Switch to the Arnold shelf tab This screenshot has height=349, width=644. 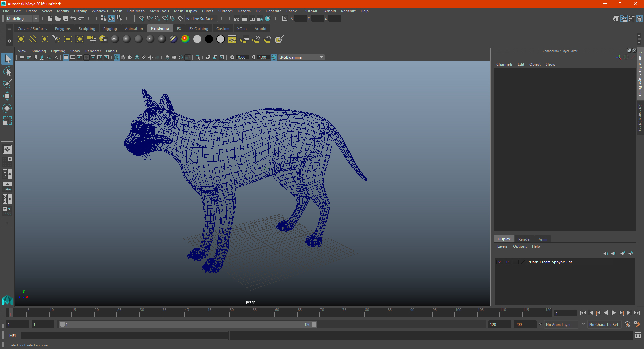pyautogui.click(x=260, y=29)
